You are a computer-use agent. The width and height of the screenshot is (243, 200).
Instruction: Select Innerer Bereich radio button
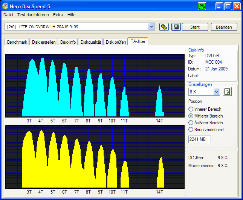191,109
